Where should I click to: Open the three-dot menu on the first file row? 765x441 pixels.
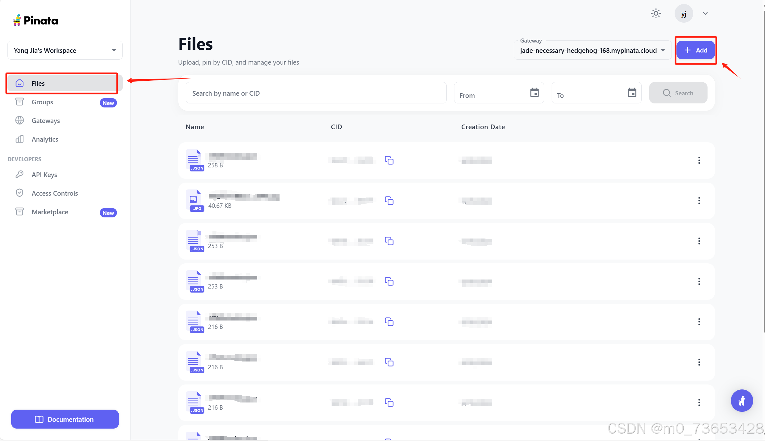click(x=699, y=160)
